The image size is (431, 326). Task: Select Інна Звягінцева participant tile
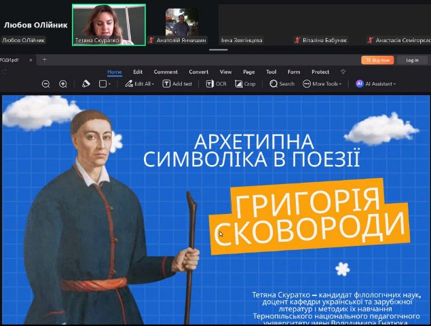click(x=255, y=24)
